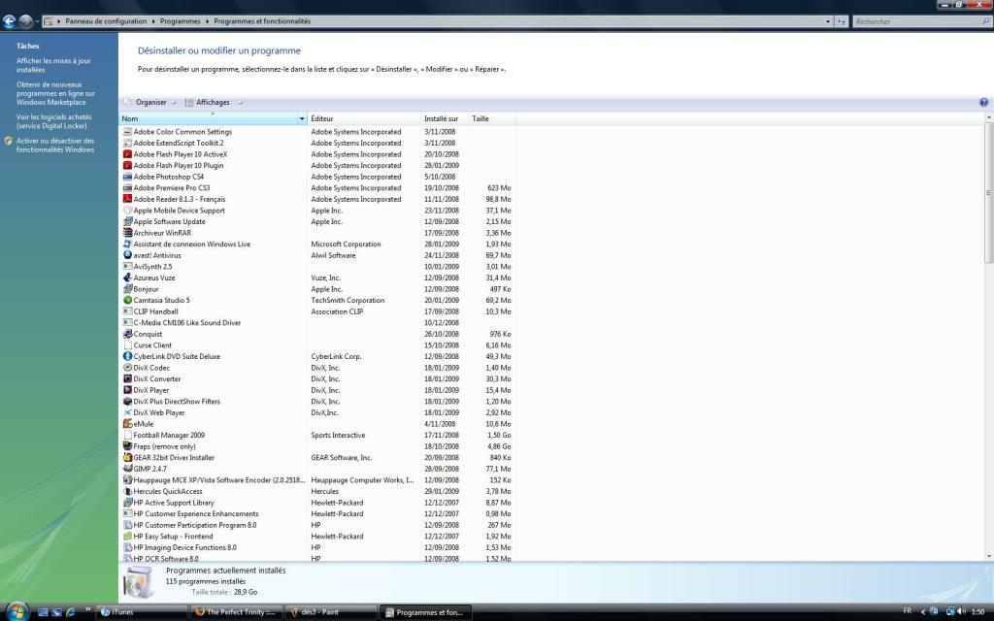Click the Adobe Reader 8.1.3 icon
Screen dimensions: 994x621
click(127, 199)
